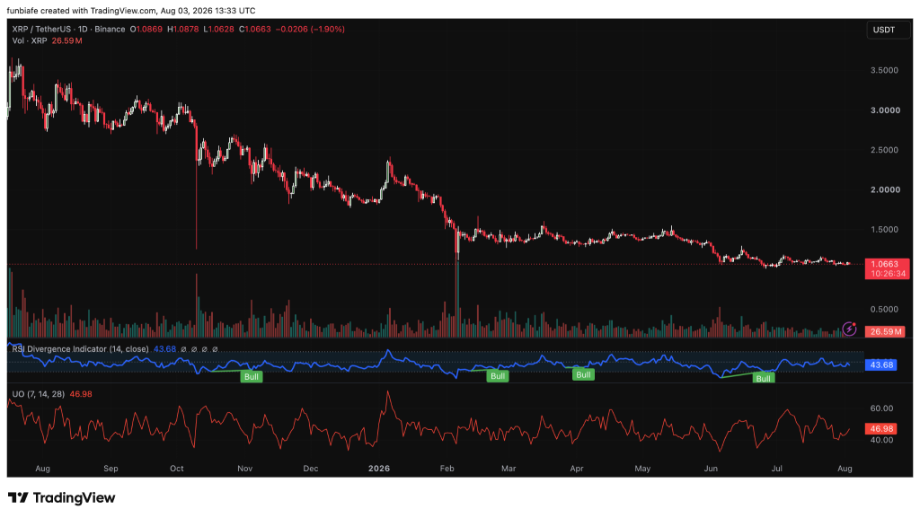Viewport: 920px width, 518px height.
Task: Click the Jun label on time axis
Action: tap(712, 469)
